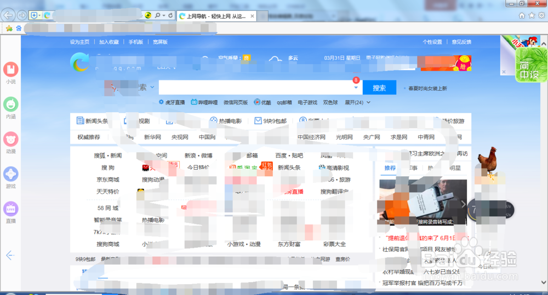Go back with the browser back arrow
This screenshot has height=295, width=548.
(8, 15)
